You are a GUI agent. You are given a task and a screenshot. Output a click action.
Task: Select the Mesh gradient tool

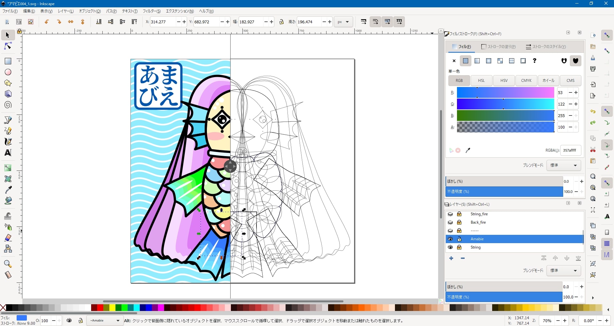[x=8, y=179]
